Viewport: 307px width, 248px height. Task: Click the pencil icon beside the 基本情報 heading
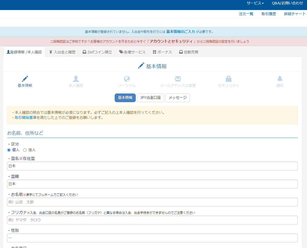141,65
